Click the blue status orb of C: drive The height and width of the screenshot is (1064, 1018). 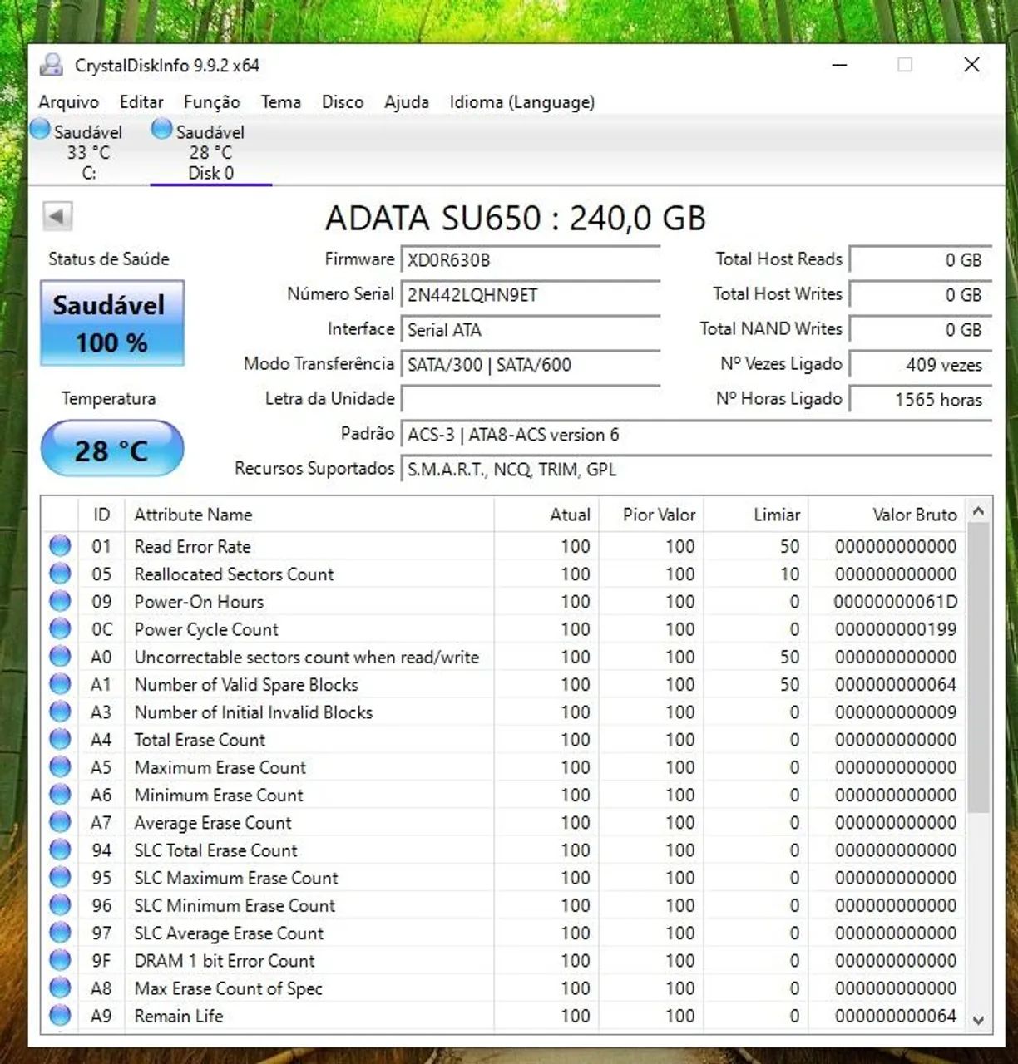coord(40,129)
